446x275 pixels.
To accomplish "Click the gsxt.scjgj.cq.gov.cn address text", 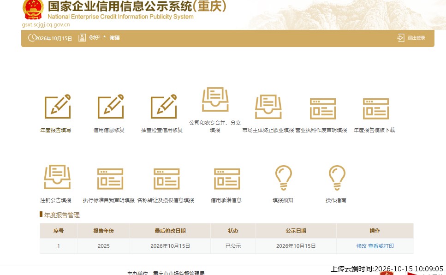I will 46,24.
